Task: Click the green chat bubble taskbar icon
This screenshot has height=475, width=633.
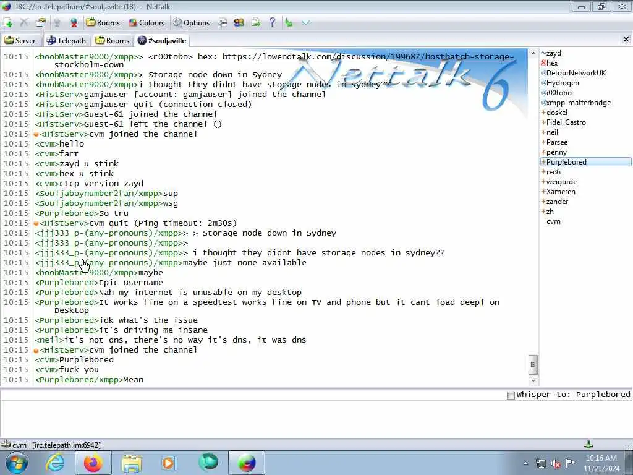Action: 208,463
